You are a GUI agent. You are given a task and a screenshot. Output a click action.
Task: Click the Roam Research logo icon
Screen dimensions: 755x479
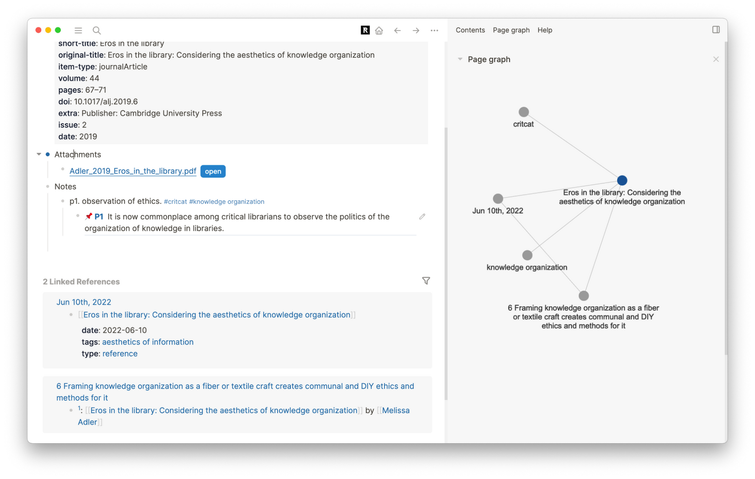click(x=365, y=30)
